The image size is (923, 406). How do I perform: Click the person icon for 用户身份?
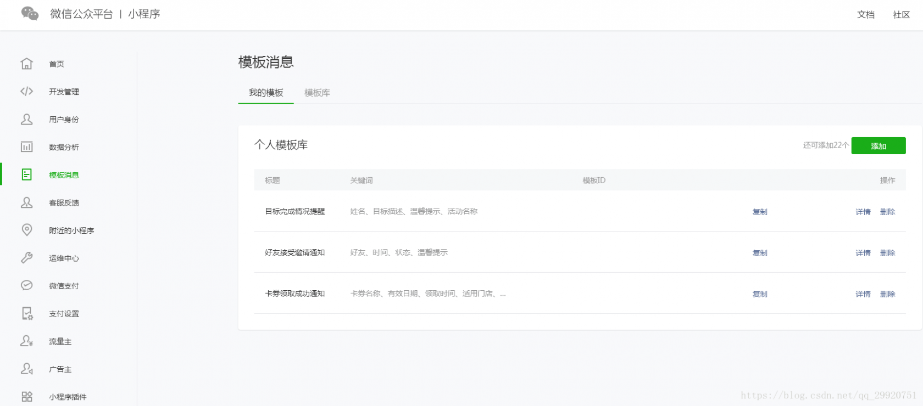26,119
